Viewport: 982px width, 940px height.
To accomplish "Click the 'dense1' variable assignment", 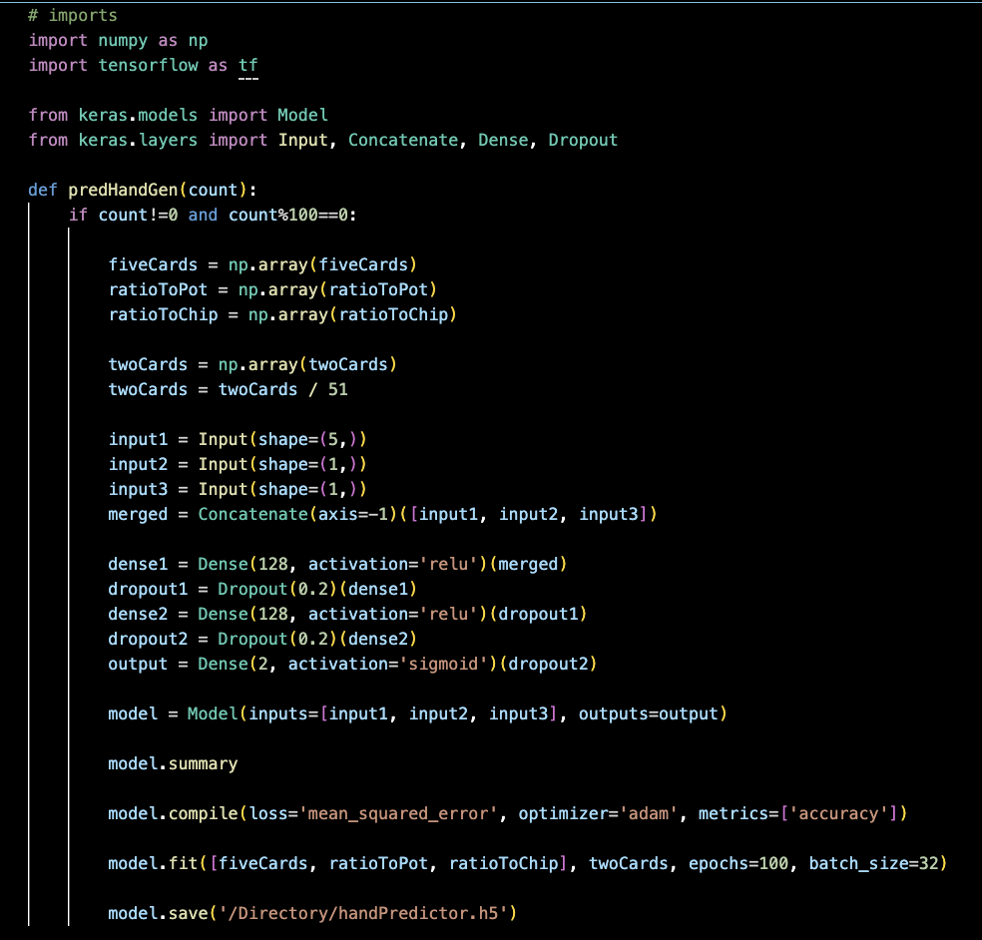I will [x=138, y=564].
